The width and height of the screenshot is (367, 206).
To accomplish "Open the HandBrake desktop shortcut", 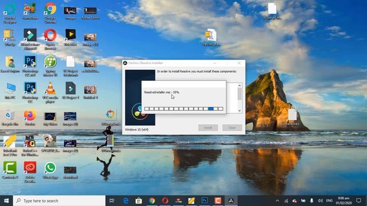I will pyautogui.click(x=30, y=11).
